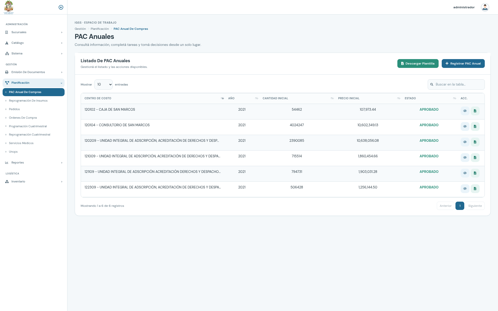The image size is (498, 311).
Task: Sort by Estado column
Action: click(x=429, y=98)
